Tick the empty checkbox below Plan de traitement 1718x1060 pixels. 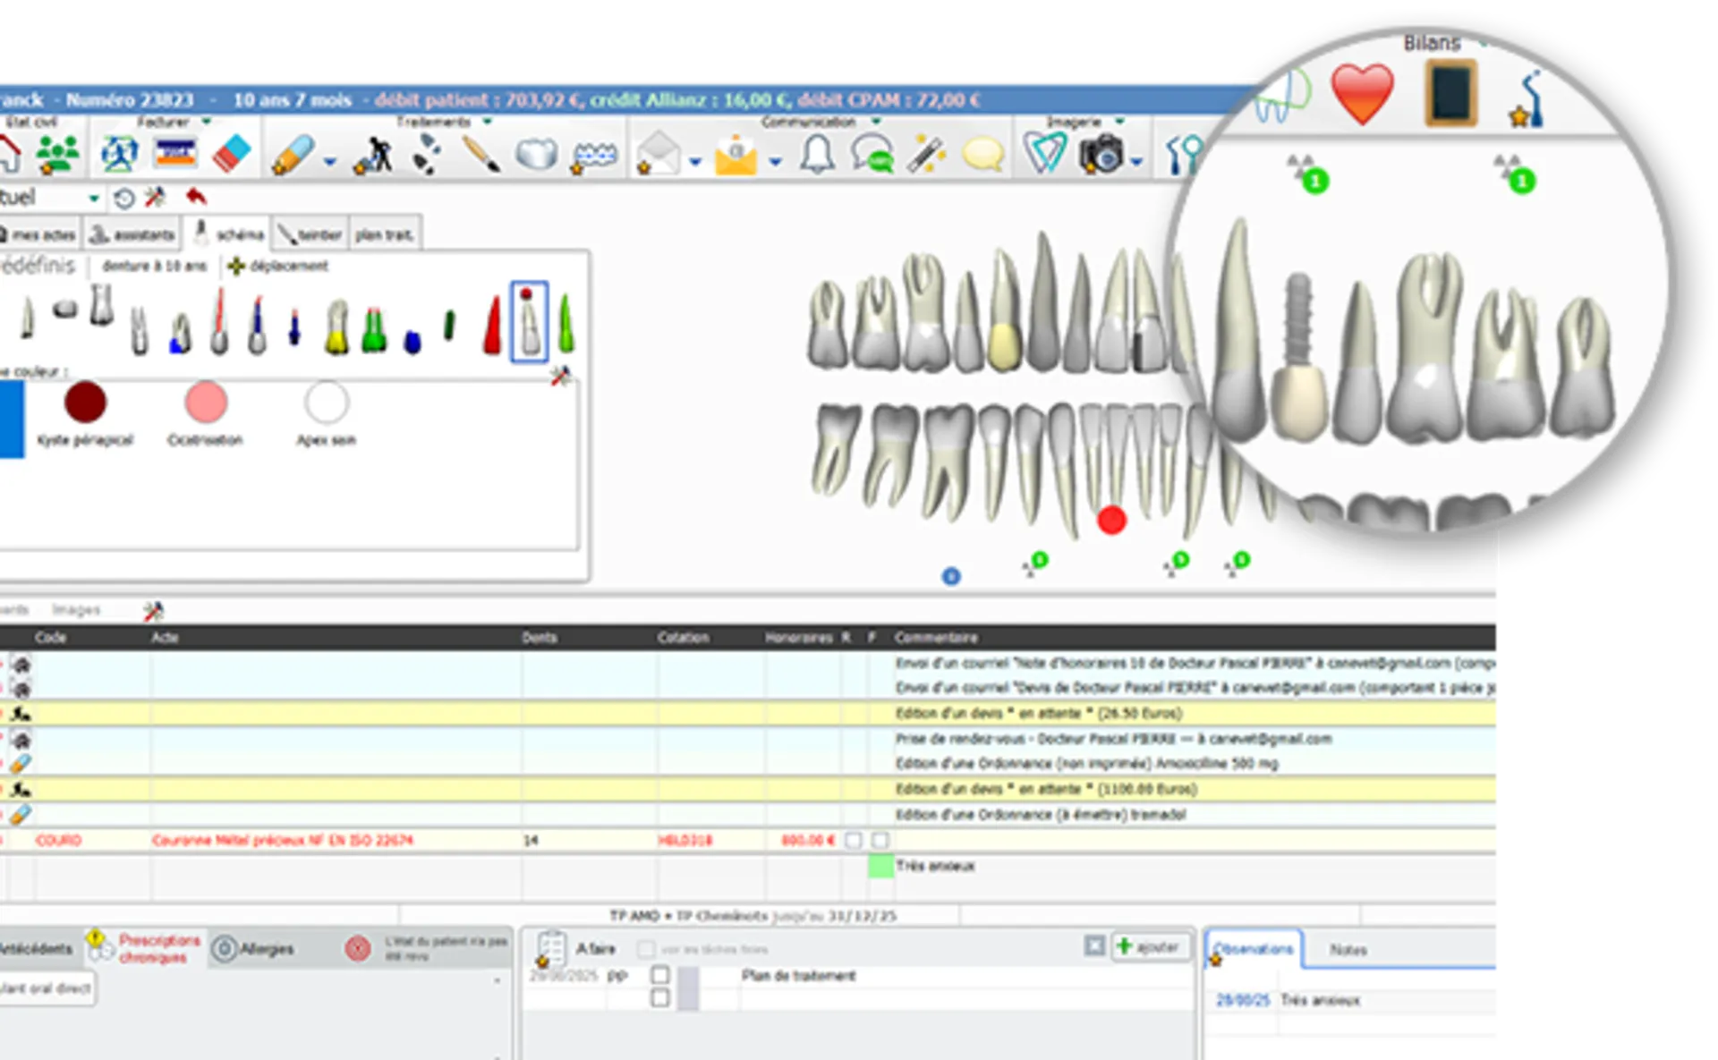tap(660, 997)
